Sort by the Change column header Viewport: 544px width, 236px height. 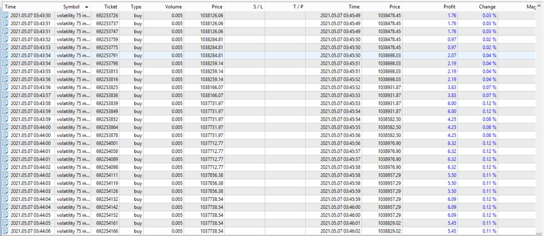[478, 7]
